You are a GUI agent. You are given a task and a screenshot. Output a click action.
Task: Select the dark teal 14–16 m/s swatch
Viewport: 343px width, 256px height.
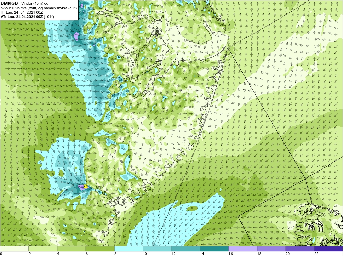[x=214, y=249]
